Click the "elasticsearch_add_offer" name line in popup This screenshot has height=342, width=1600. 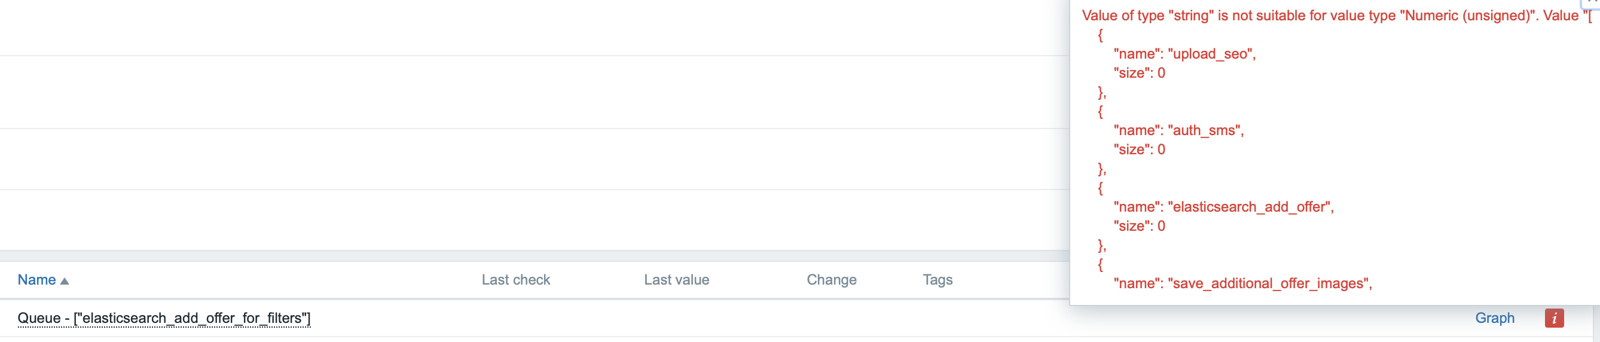click(1223, 207)
